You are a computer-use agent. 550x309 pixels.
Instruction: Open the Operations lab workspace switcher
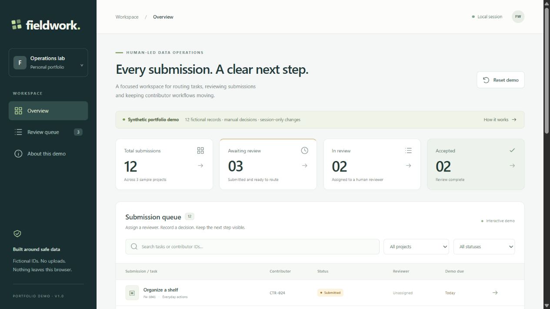48,62
